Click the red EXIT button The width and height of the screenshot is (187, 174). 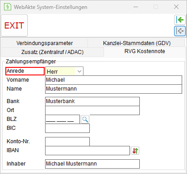[14, 25]
